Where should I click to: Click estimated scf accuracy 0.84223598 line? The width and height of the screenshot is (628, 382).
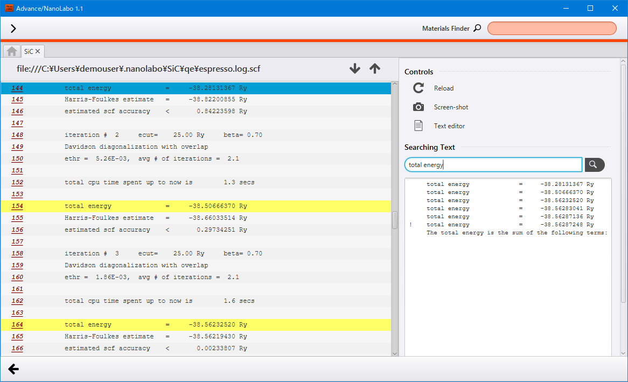click(x=196, y=112)
